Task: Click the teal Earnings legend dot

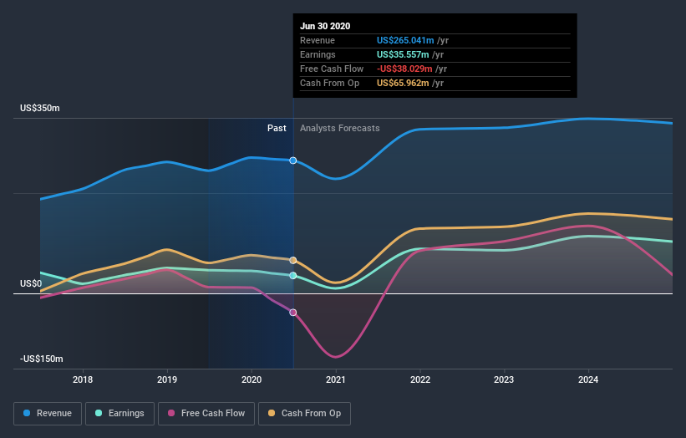Action: [99, 413]
